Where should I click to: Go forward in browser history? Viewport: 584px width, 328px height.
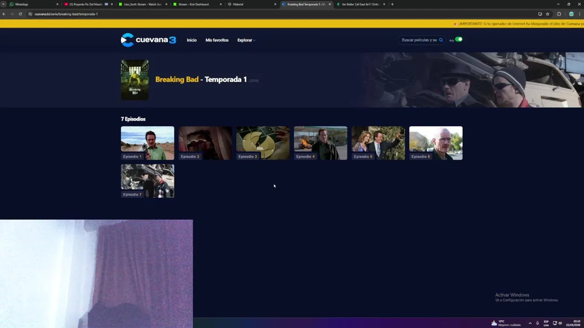[x=12, y=14]
